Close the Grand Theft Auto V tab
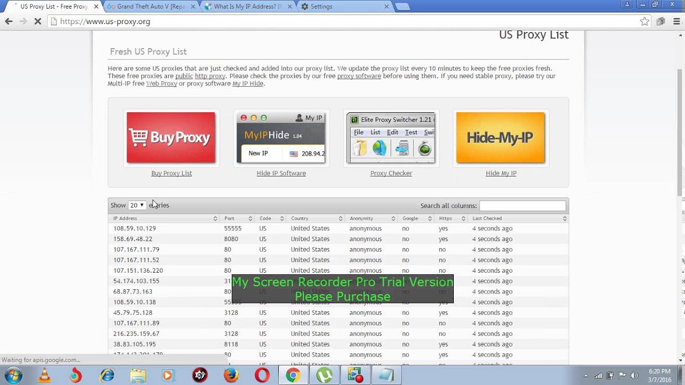 click(x=193, y=6)
